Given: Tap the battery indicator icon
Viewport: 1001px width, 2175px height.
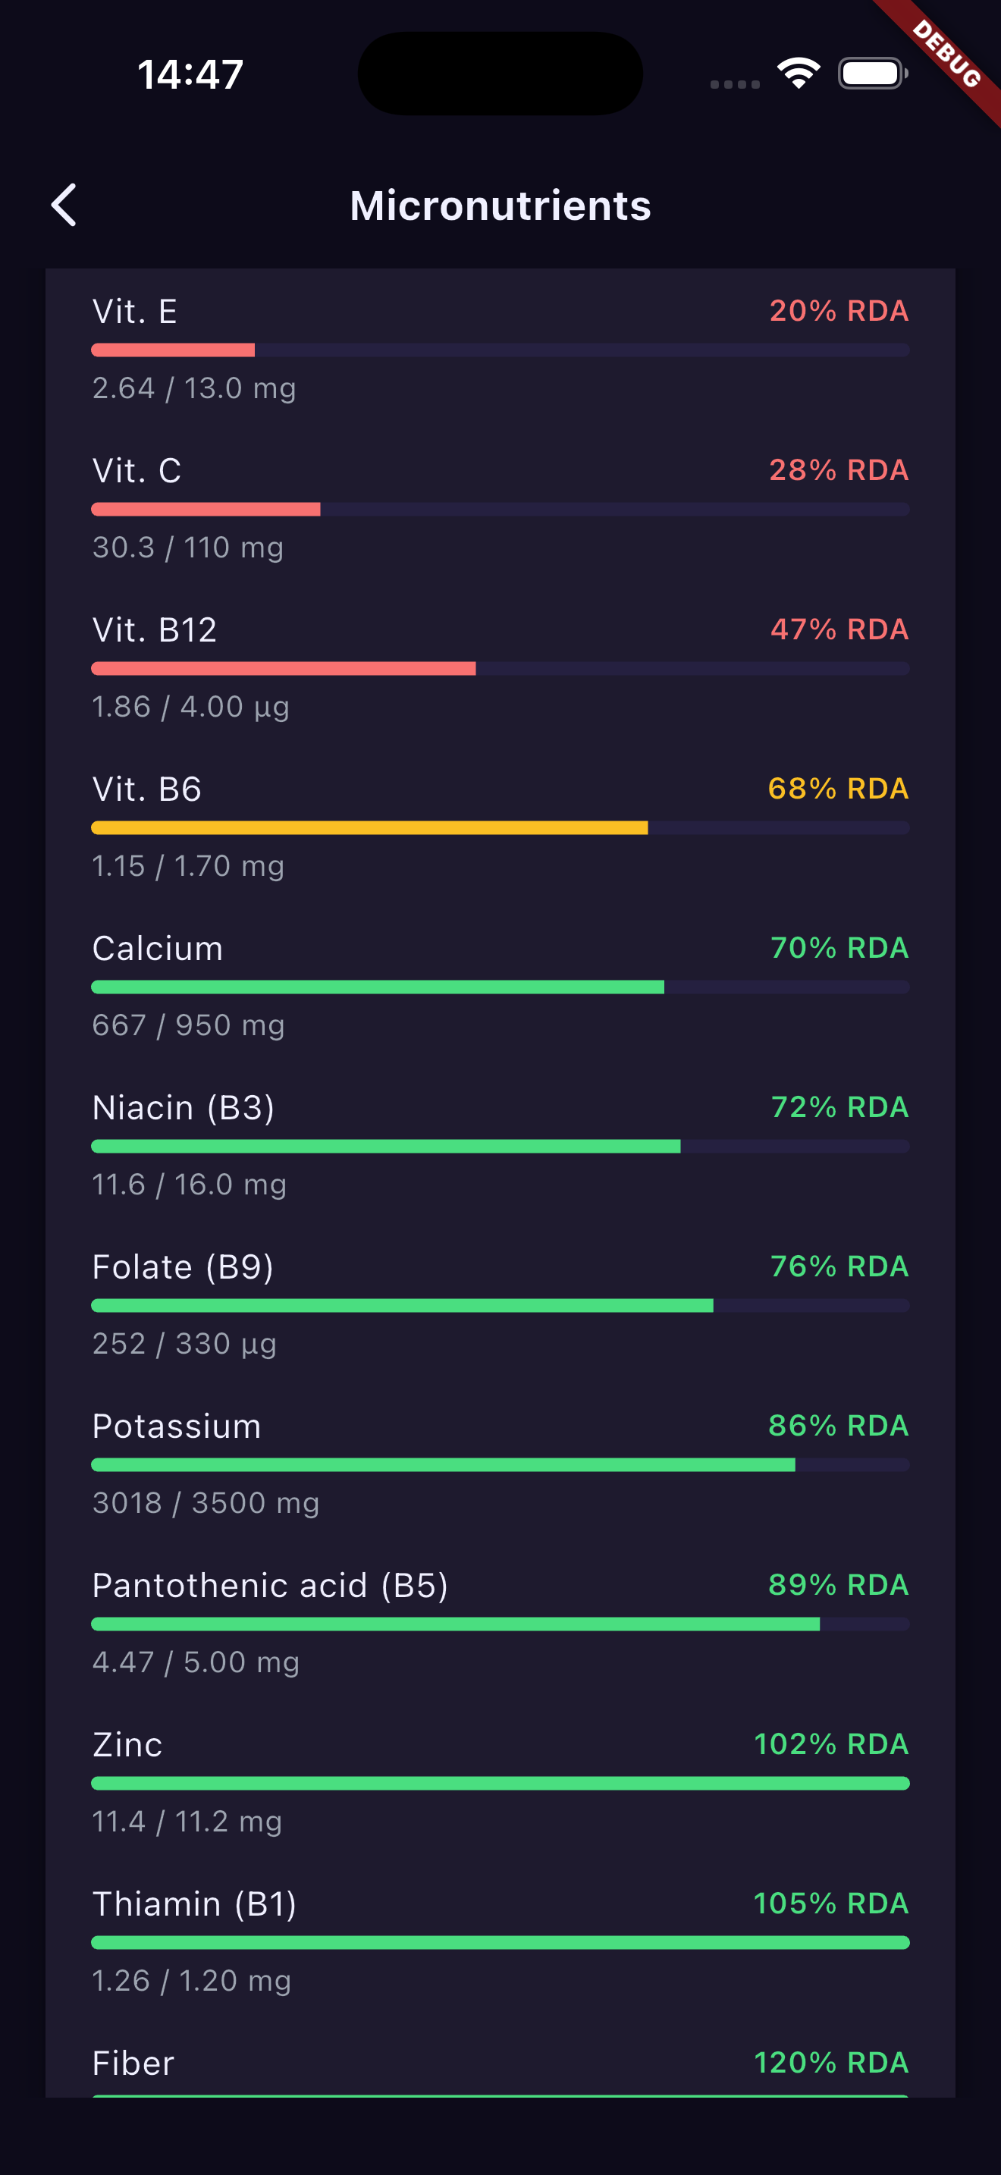Looking at the screenshot, I should [x=873, y=74].
